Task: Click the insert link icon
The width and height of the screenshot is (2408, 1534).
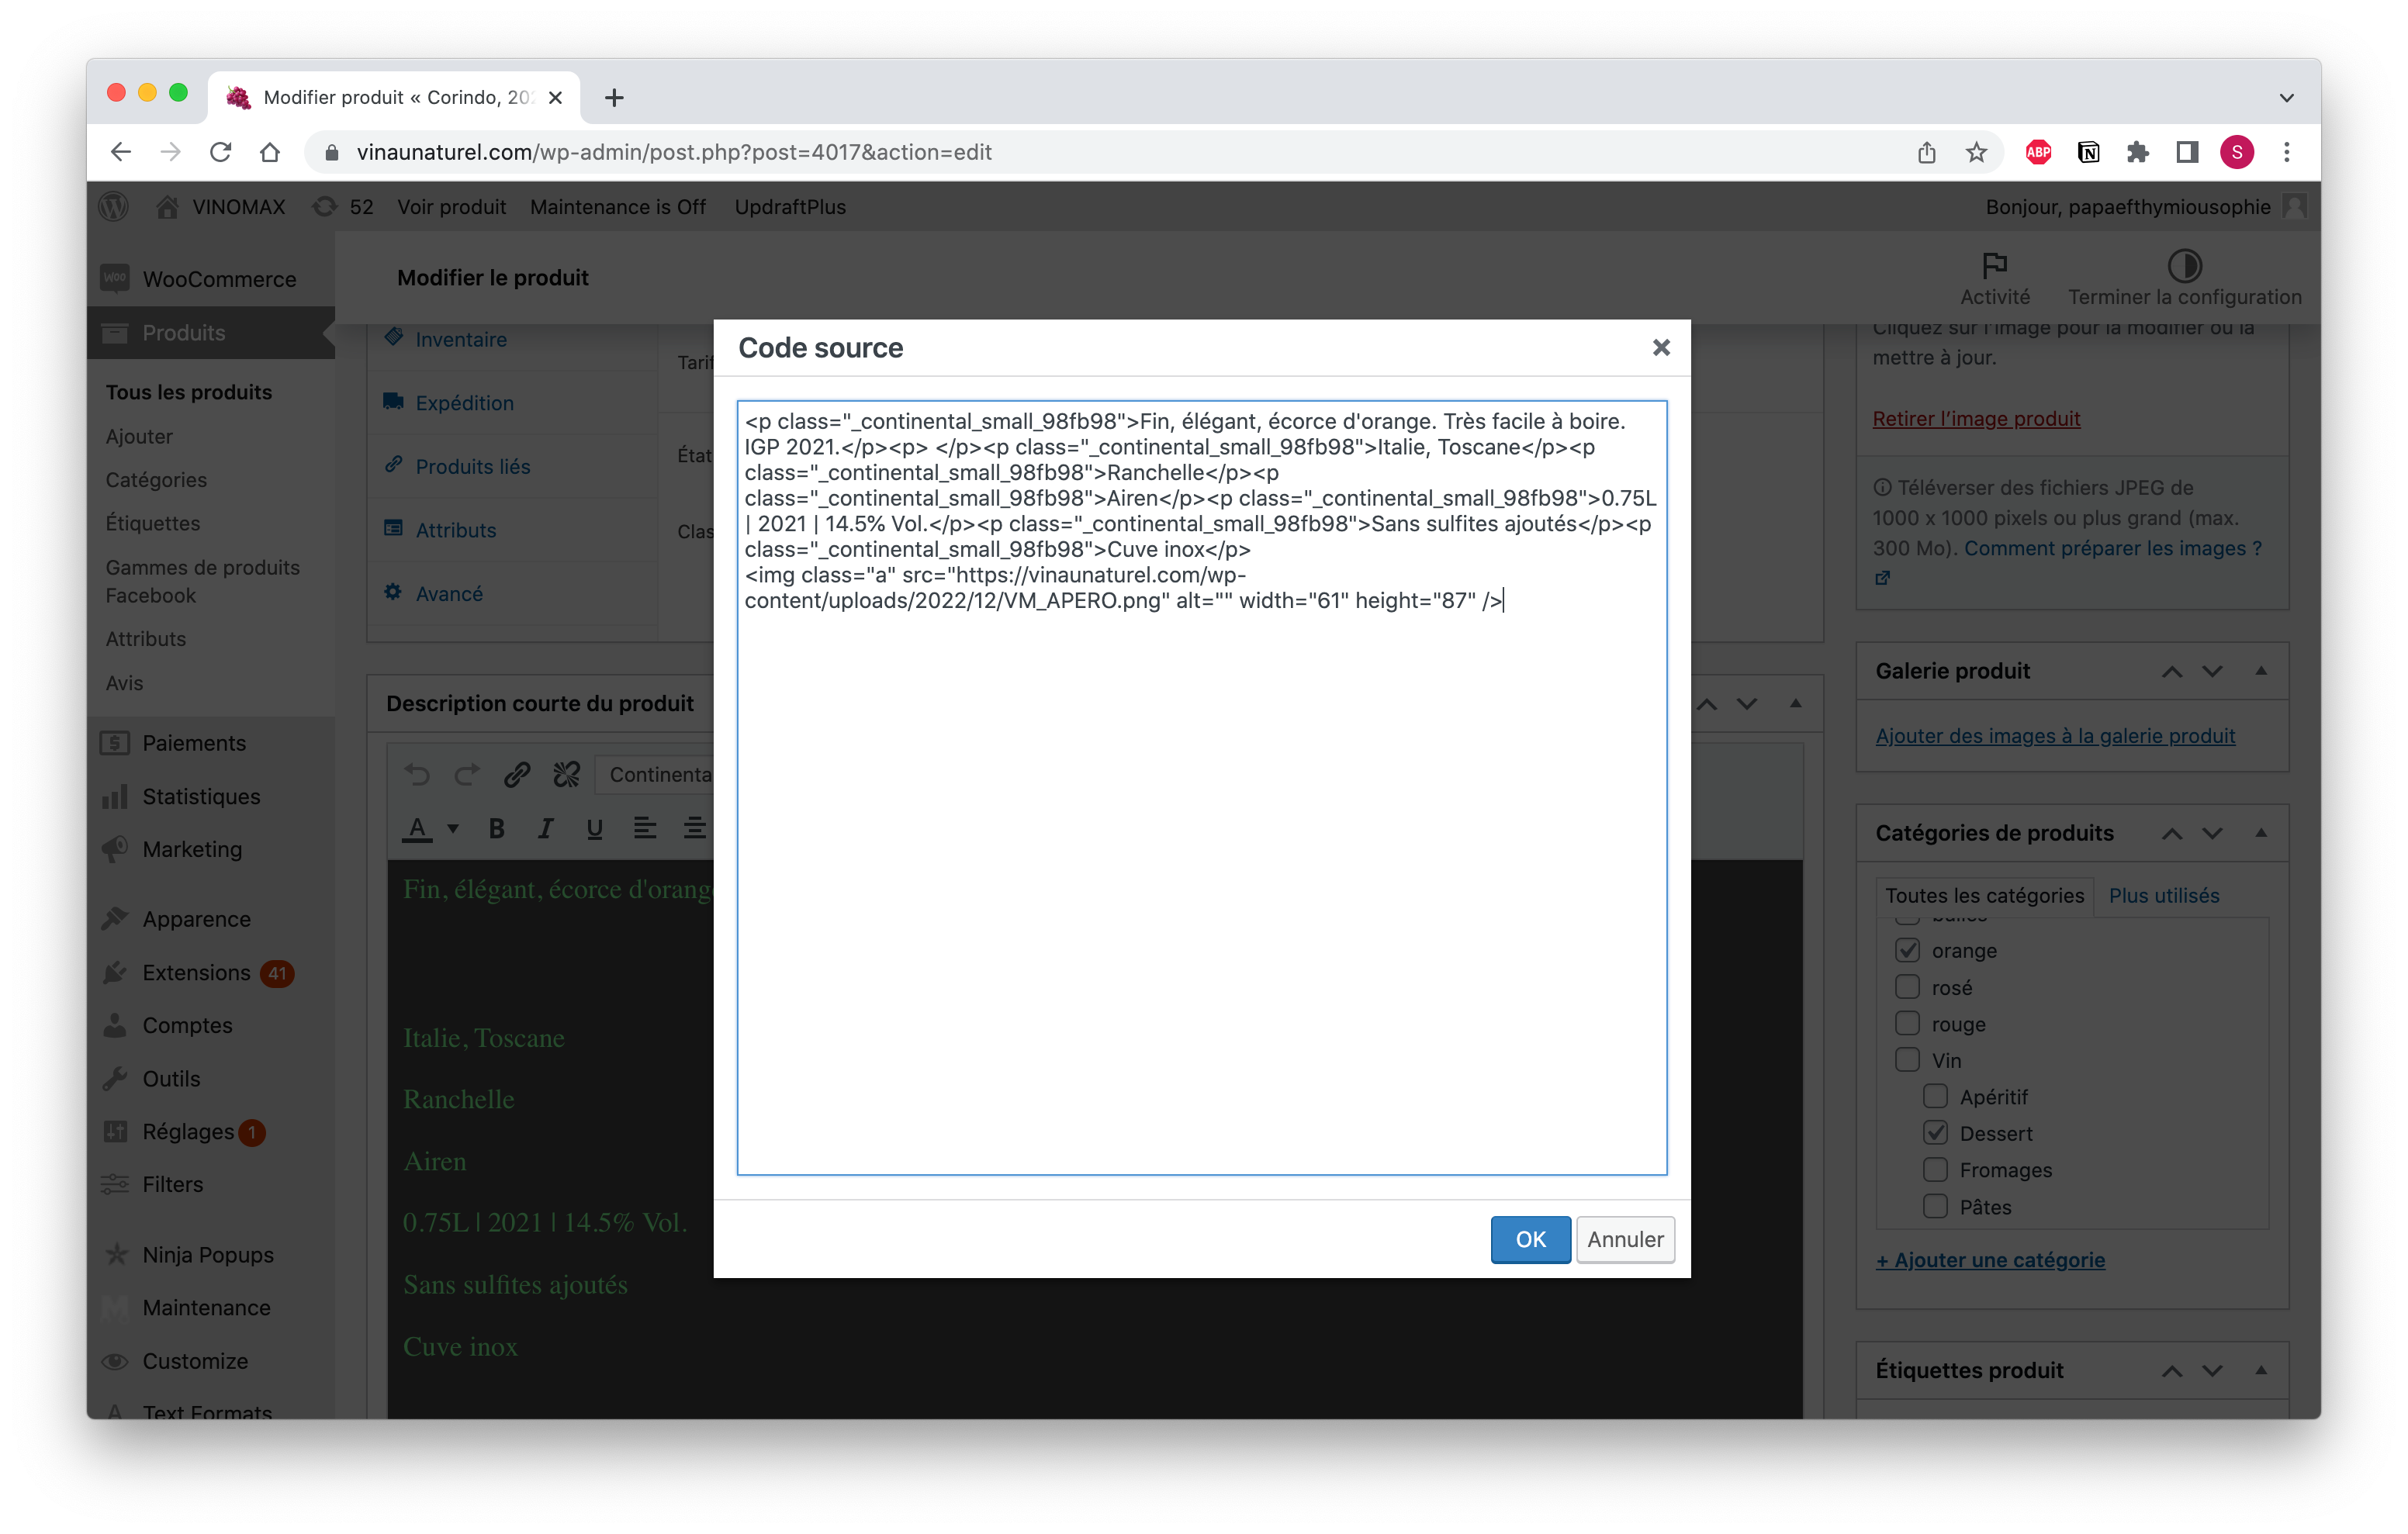Action: pyautogui.click(x=516, y=775)
